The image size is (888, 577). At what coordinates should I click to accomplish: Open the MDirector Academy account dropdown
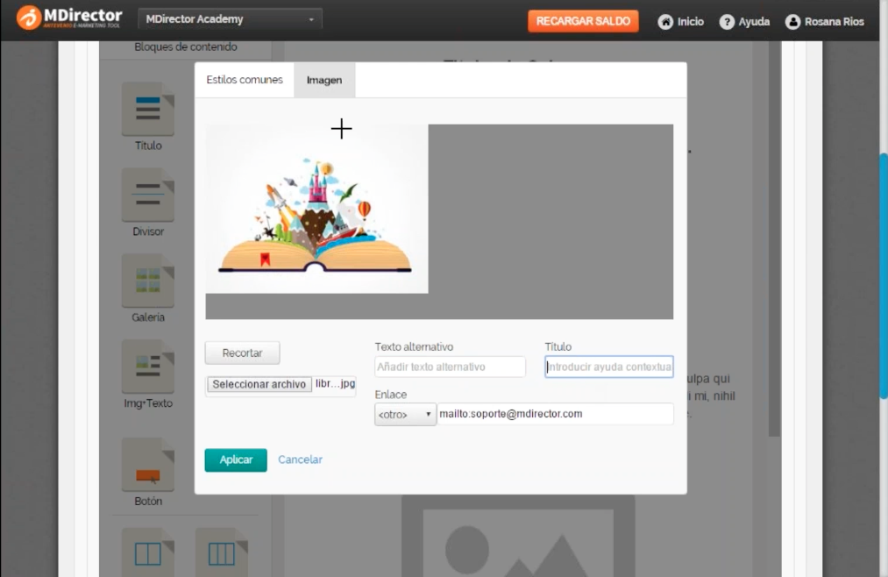pyautogui.click(x=230, y=19)
